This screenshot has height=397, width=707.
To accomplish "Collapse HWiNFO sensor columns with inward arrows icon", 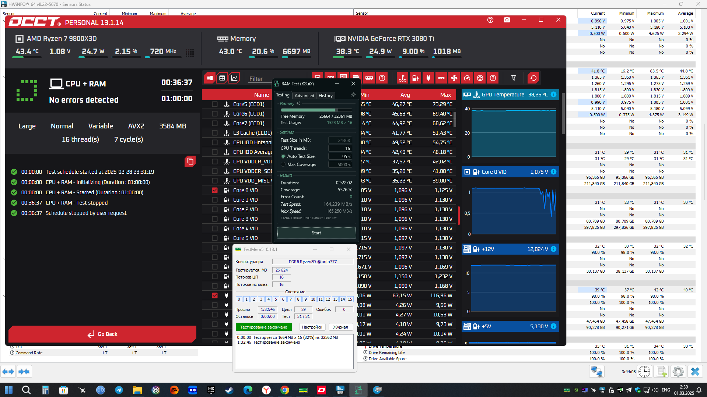I will (24, 372).
